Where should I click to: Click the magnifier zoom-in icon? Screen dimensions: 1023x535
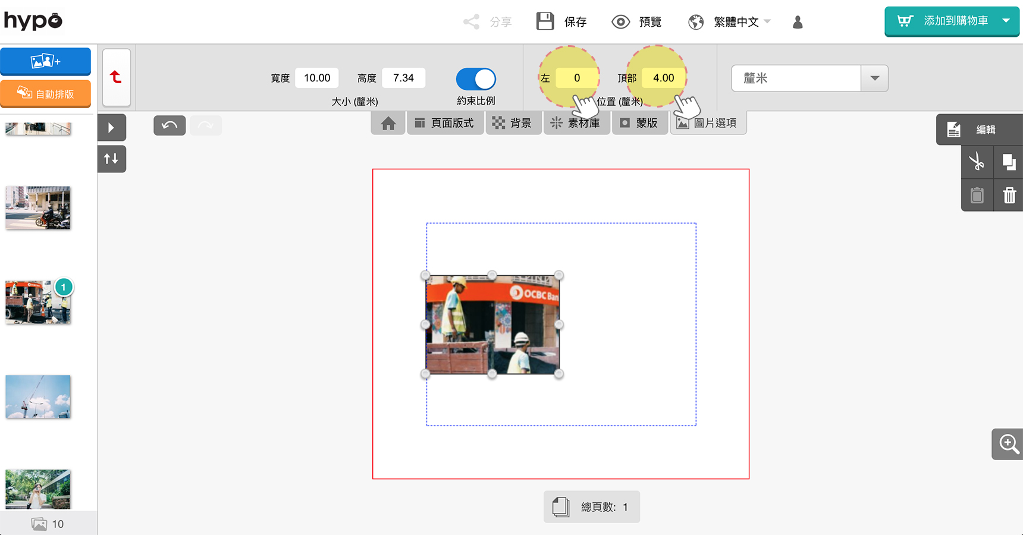[1008, 444]
